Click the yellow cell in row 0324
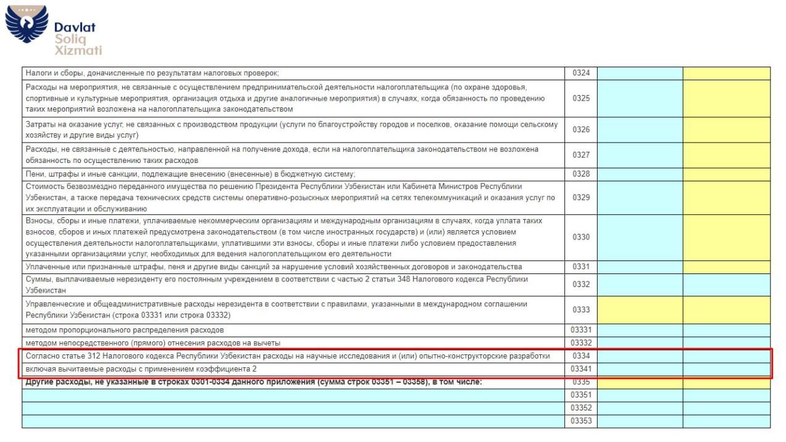The height and width of the screenshot is (442, 786). pos(727,73)
